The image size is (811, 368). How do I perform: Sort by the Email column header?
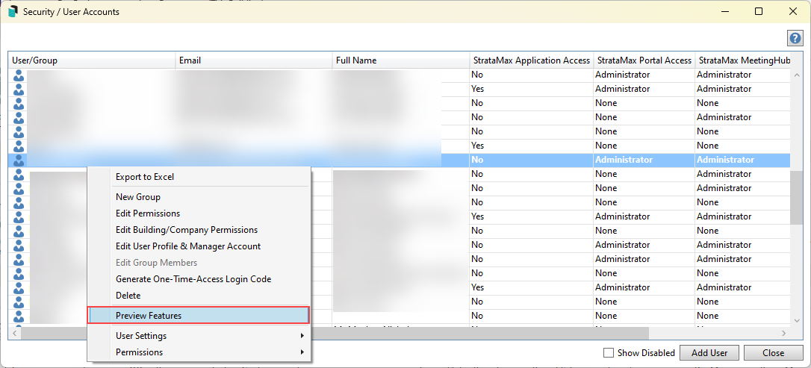254,60
